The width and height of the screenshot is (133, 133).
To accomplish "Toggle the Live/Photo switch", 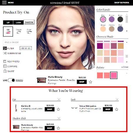I will (x=11, y=80).
